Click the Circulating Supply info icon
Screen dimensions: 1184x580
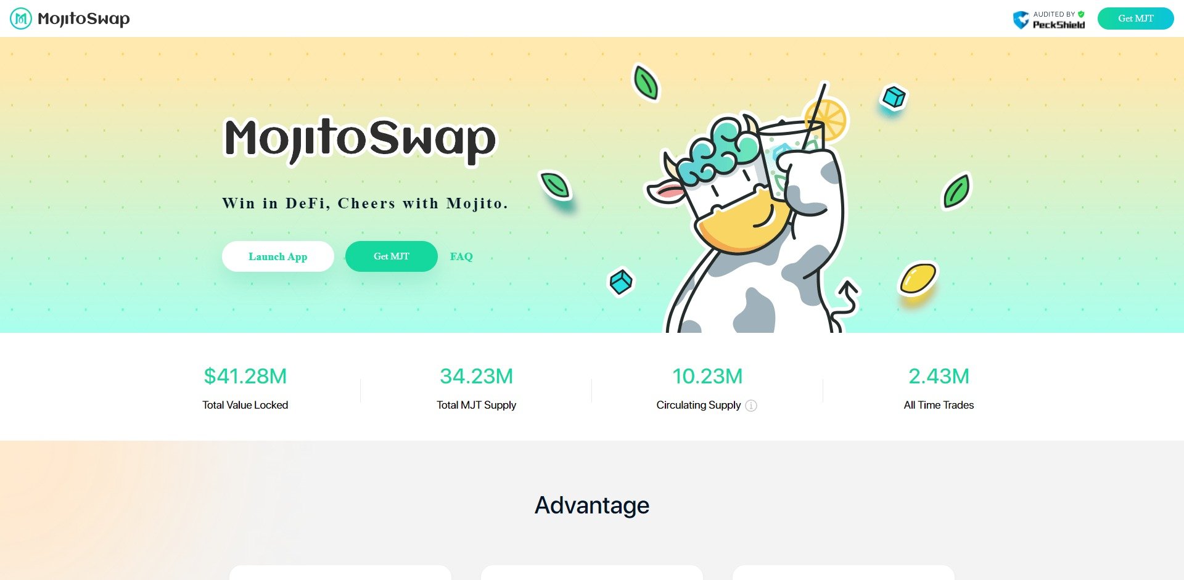tap(751, 406)
